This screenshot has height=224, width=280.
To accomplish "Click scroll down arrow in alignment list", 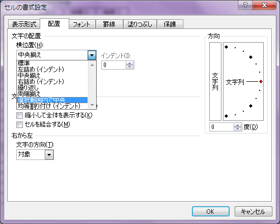I will (x=92, y=105).
